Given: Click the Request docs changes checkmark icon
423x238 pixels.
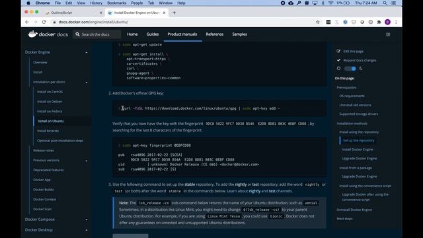Looking at the screenshot, I should [x=338, y=60].
